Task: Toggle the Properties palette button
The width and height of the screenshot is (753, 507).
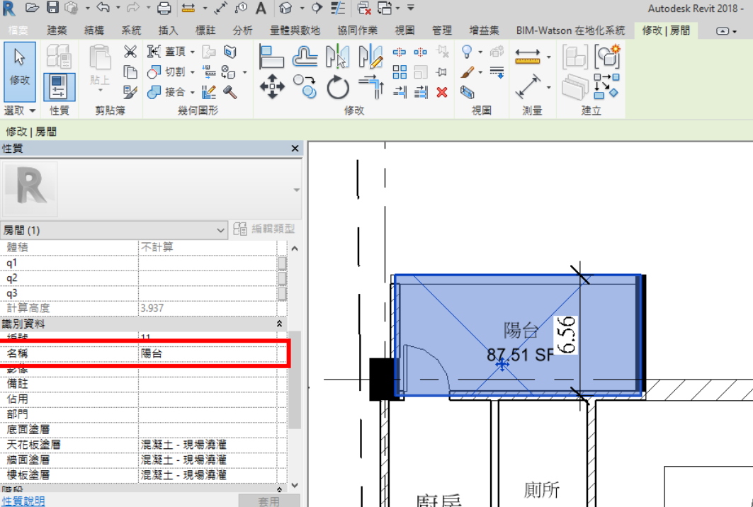Action: [x=59, y=86]
